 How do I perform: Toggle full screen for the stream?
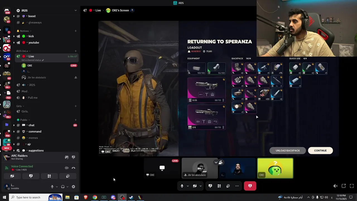point(352,186)
